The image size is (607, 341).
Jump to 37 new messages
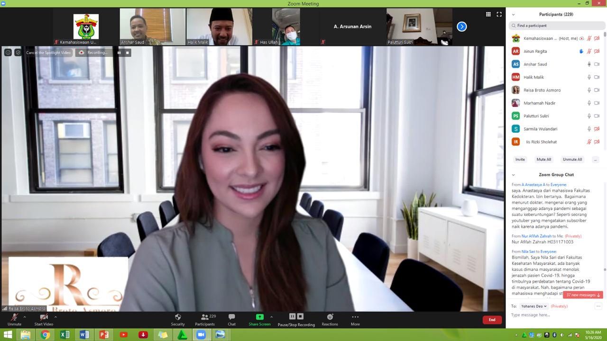pyautogui.click(x=583, y=295)
